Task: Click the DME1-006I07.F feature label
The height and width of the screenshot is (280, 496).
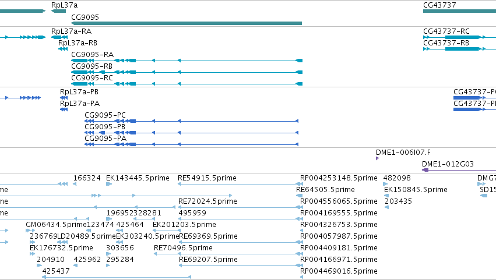Action: pos(403,153)
